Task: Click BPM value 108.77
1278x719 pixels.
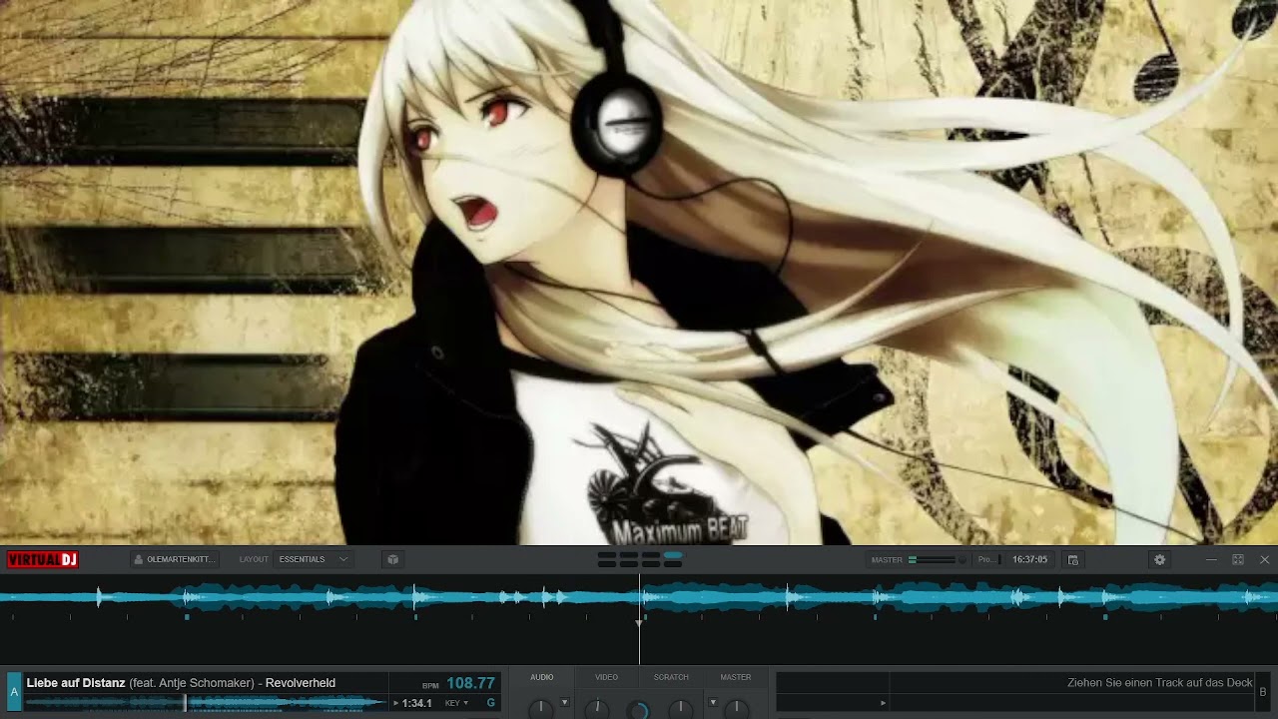Action: click(470, 683)
